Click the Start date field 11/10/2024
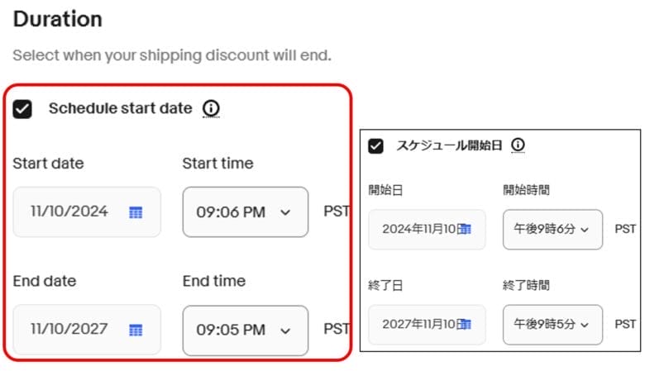Image resolution: width=645 pixels, height=371 pixels. click(70, 212)
